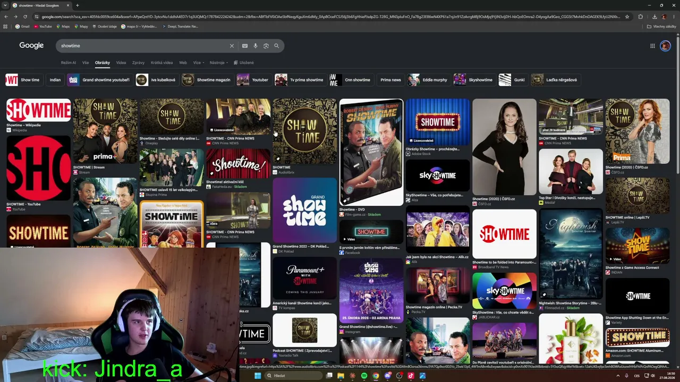Select the Cnn showtime filter chip
The width and height of the screenshot is (680, 382).
[x=351, y=80]
